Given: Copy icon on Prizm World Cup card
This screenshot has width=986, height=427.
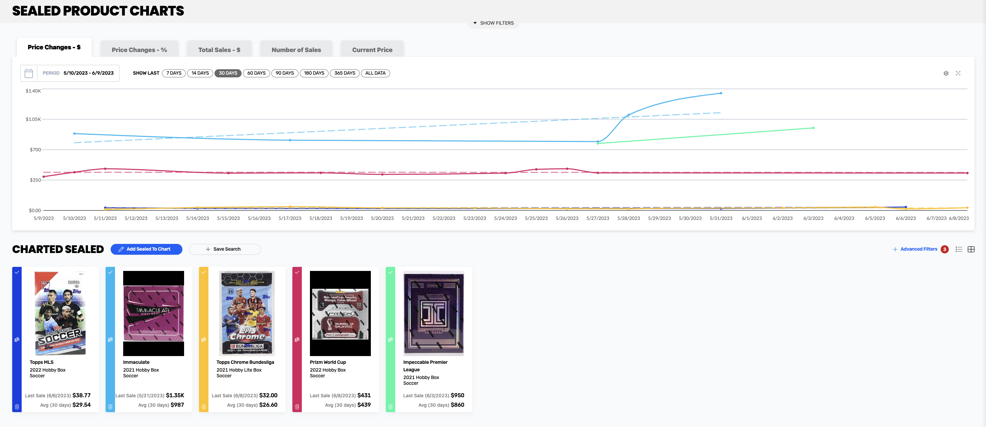Looking at the screenshot, I should pos(297,340).
